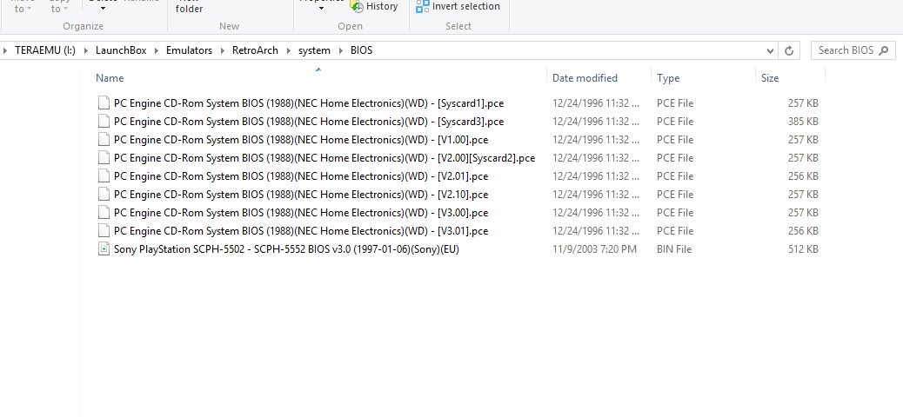Click the file icon of the [V1.00].pce file
This screenshot has width=903, height=417.
point(104,140)
